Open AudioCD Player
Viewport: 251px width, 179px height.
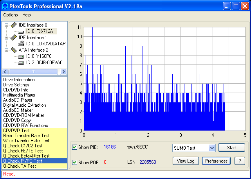click(x=18, y=100)
